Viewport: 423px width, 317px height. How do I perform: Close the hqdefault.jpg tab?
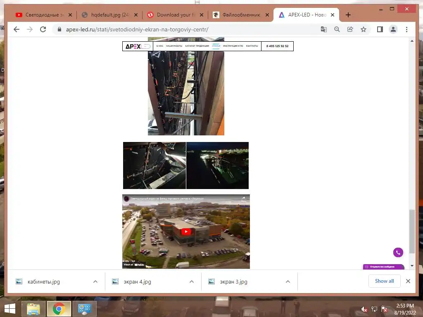click(136, 15)
